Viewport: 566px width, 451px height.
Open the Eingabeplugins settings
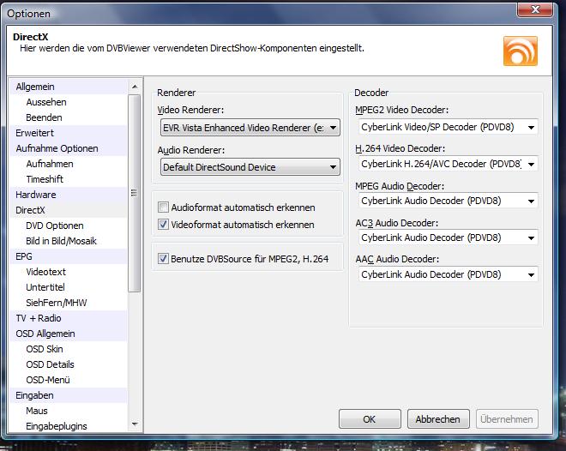57,426
